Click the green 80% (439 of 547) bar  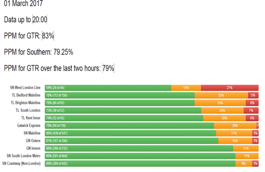[130, 133]
